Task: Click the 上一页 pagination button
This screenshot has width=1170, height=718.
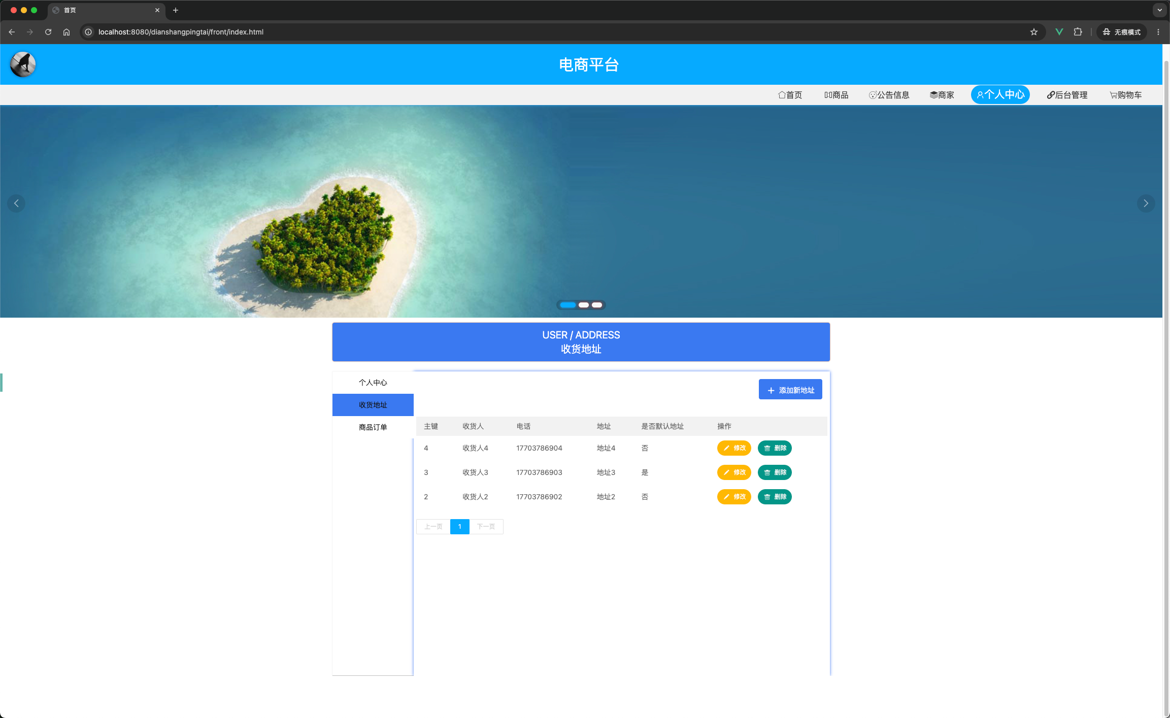Action: tap(433, 527)
